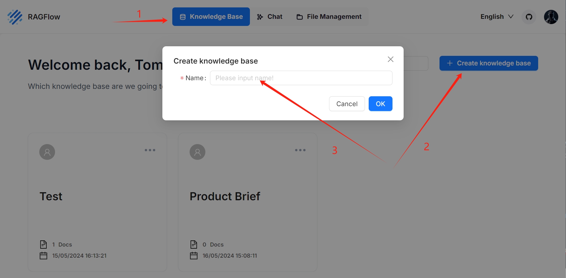Close the Create knowledge base dialog
Image resolution: width=566 pixels, height=278 pixels.
click(390, 59)
